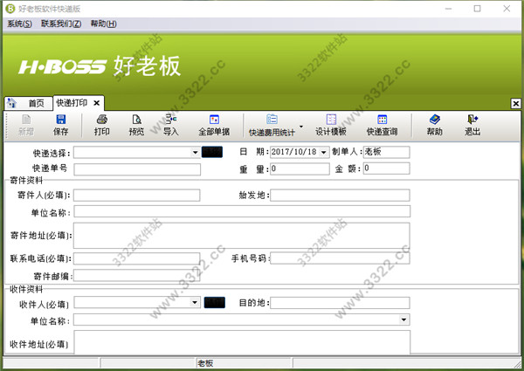This screenshot has height=371, width=524.
Task: Click the sender 单位名称 field
Action: 242,211
